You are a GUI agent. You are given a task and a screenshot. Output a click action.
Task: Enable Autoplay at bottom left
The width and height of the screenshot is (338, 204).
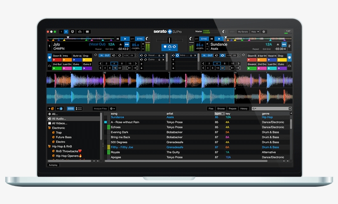(x=53, y=165)
